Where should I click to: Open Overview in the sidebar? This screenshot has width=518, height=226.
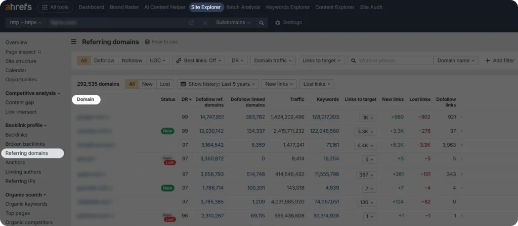tap(17, 42)
